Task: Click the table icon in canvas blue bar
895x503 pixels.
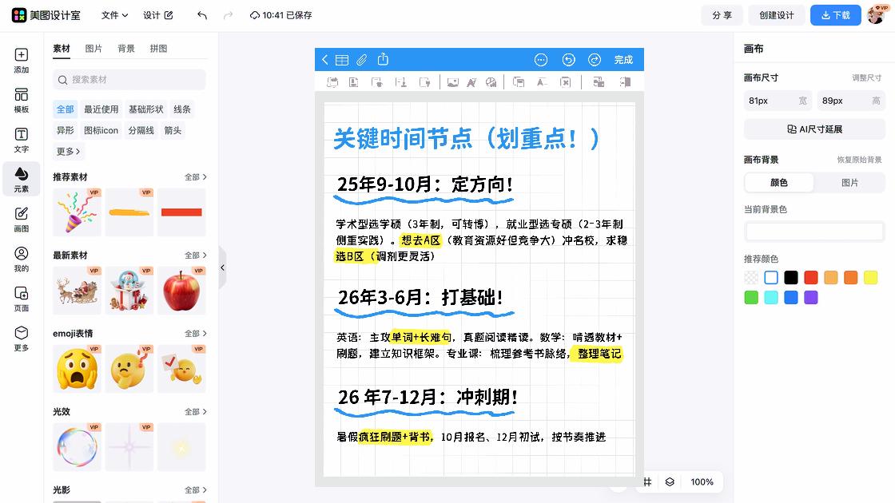Action: [x=342, y=60]
